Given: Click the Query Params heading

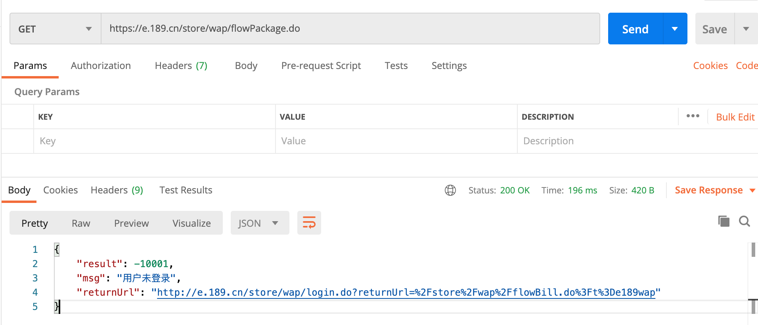Looking at the screenshot, I should tap(47, 92).
